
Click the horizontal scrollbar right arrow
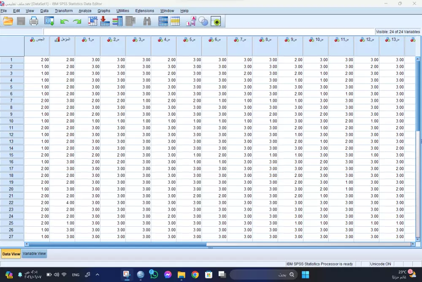[x=414, y=244]
